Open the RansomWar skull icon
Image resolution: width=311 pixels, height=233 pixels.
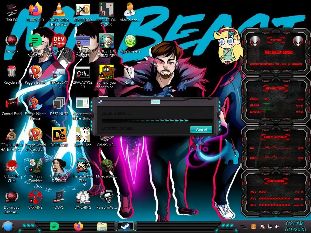click(107, 200)
